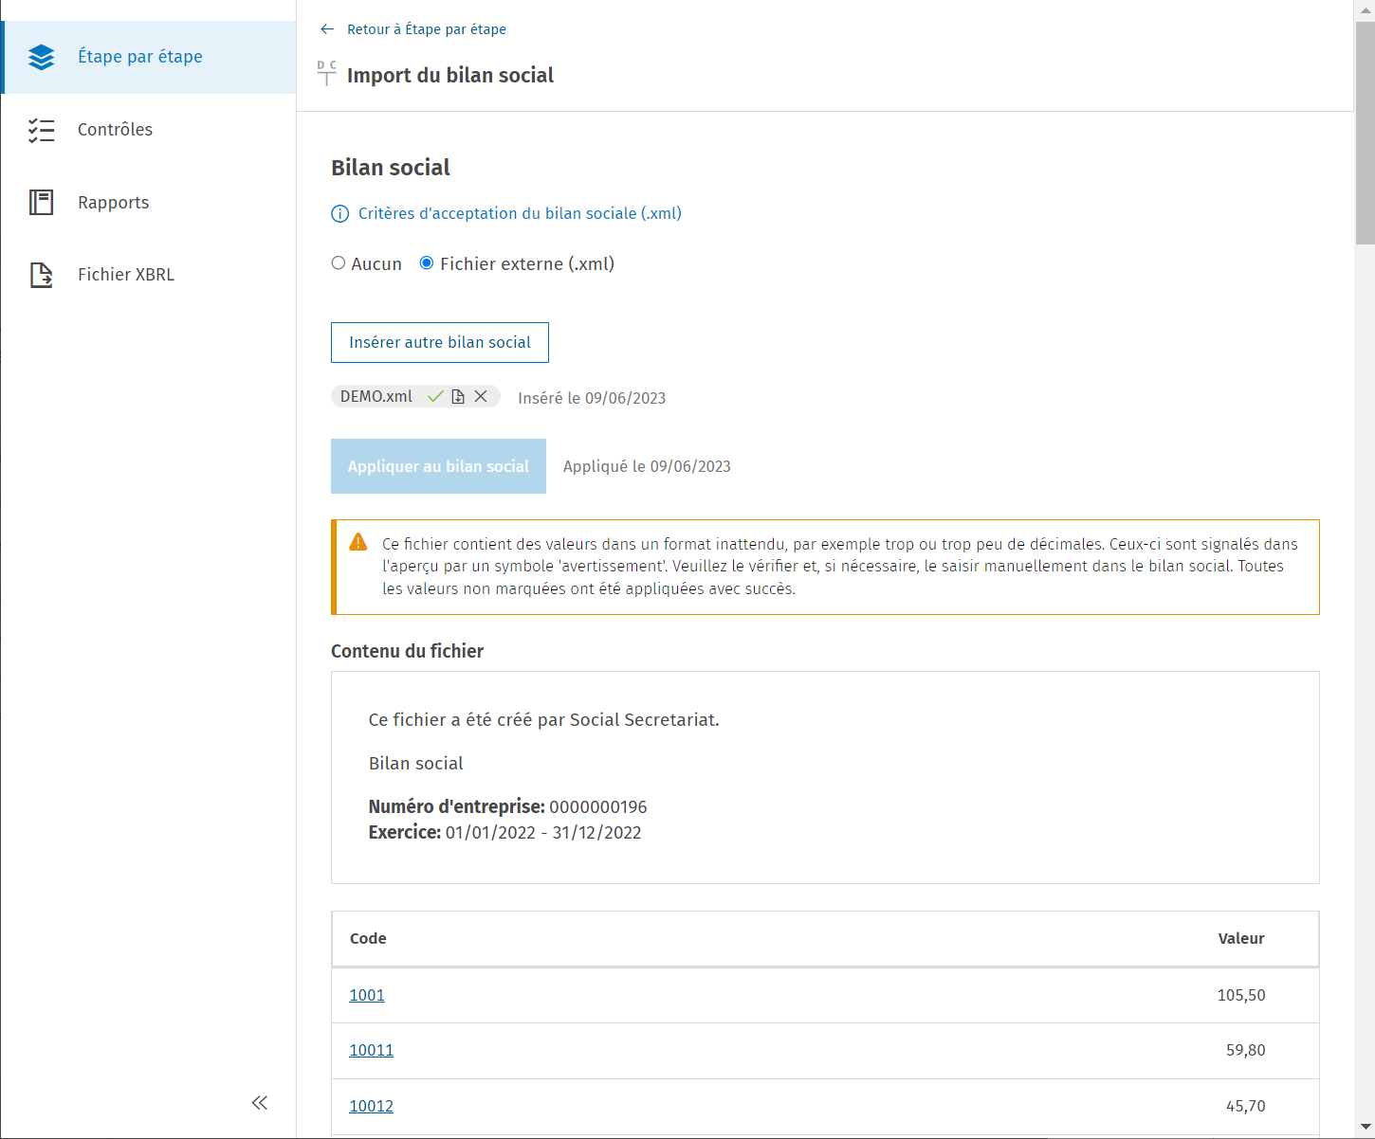Screen dimensions: 1375x1139
Task: Click Insérer autre bilan social button
Action: (440, 342)
